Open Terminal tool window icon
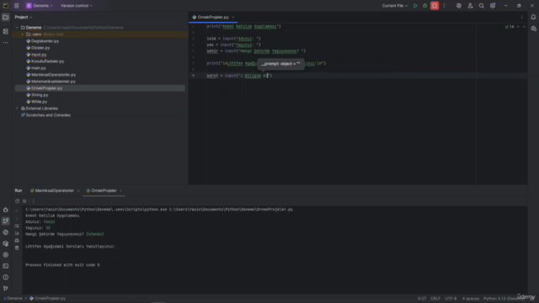The image size is (539, 303). tap(6, 266)
